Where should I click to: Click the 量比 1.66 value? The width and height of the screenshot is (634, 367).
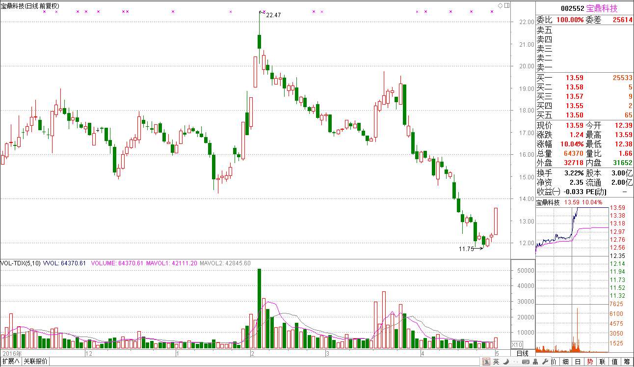(x=626, y=154)
